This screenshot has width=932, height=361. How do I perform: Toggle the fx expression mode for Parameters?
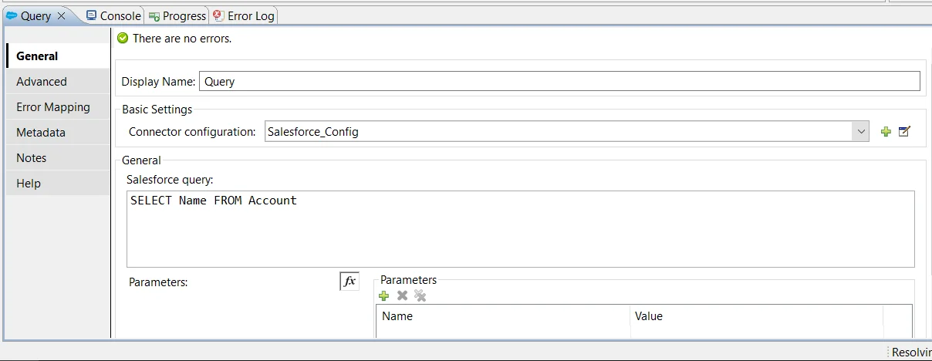tap(349, 282)
